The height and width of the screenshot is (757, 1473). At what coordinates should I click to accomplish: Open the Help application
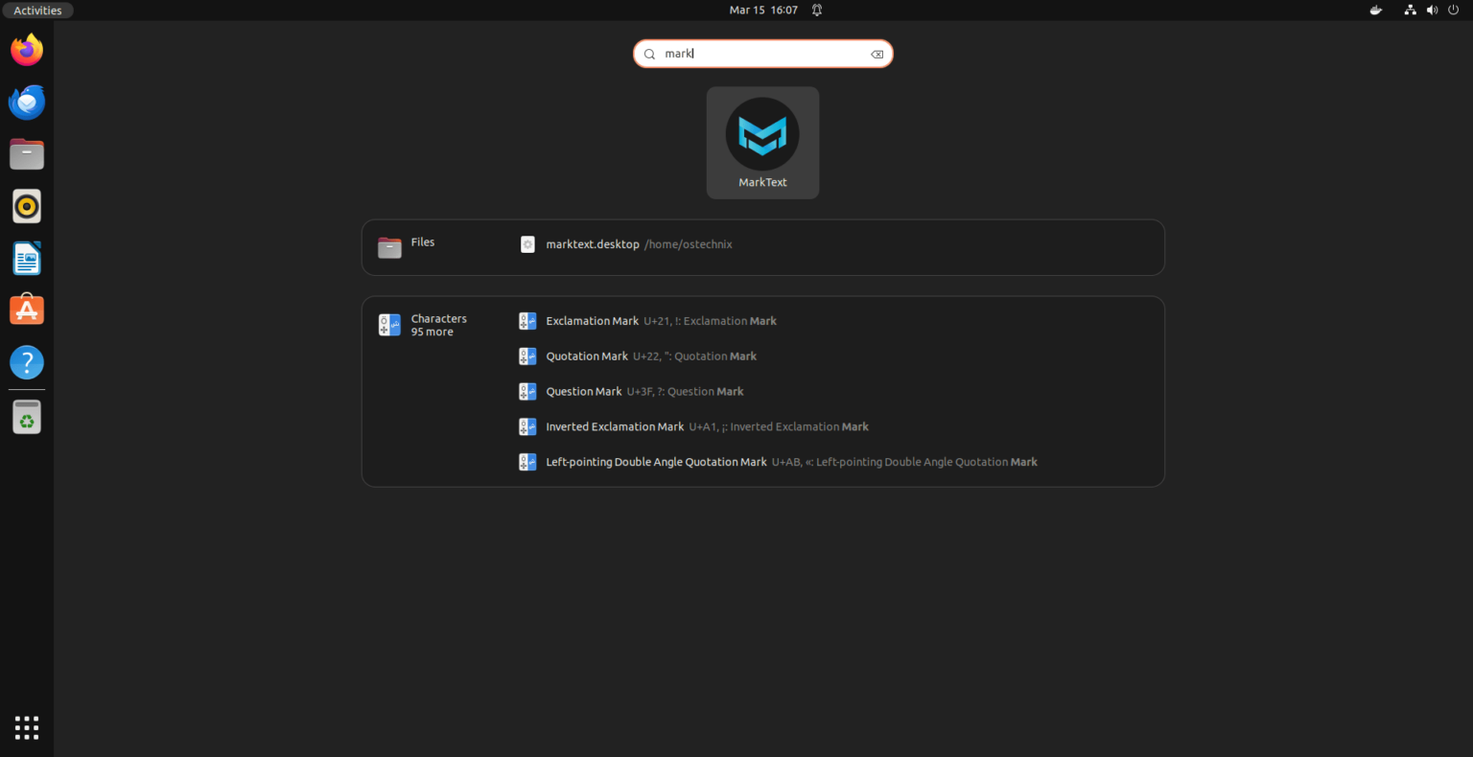(x=26, y=362)
